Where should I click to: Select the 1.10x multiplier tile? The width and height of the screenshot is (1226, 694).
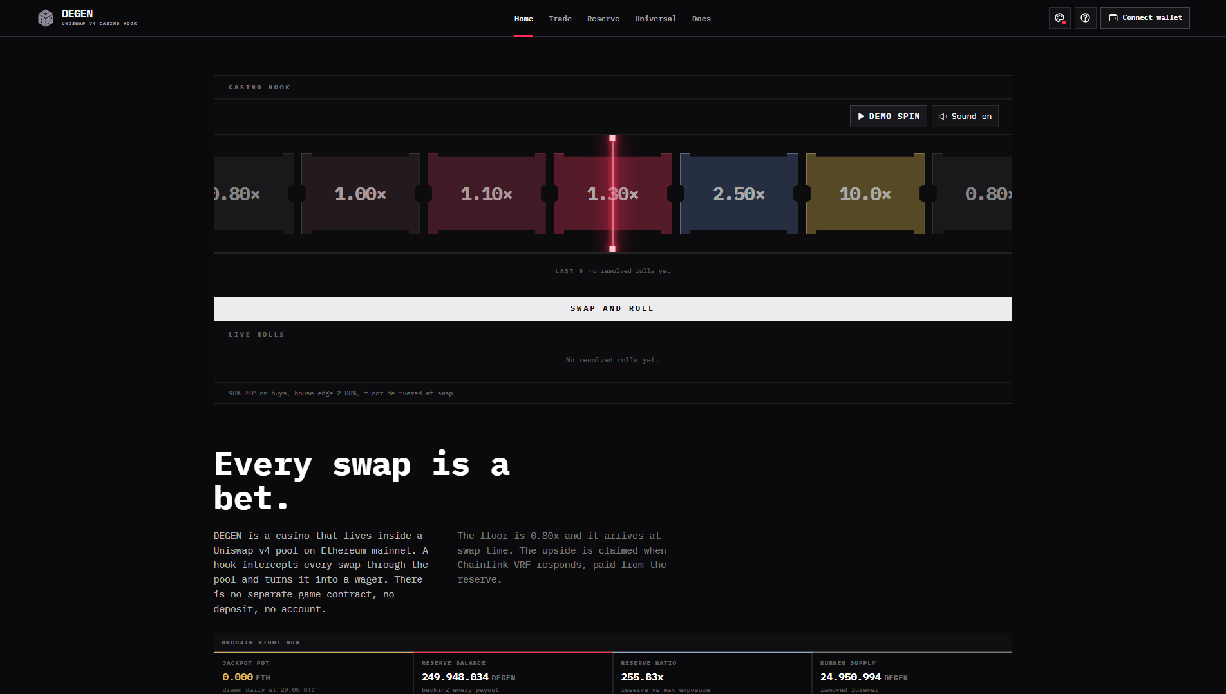coord(487,194)
